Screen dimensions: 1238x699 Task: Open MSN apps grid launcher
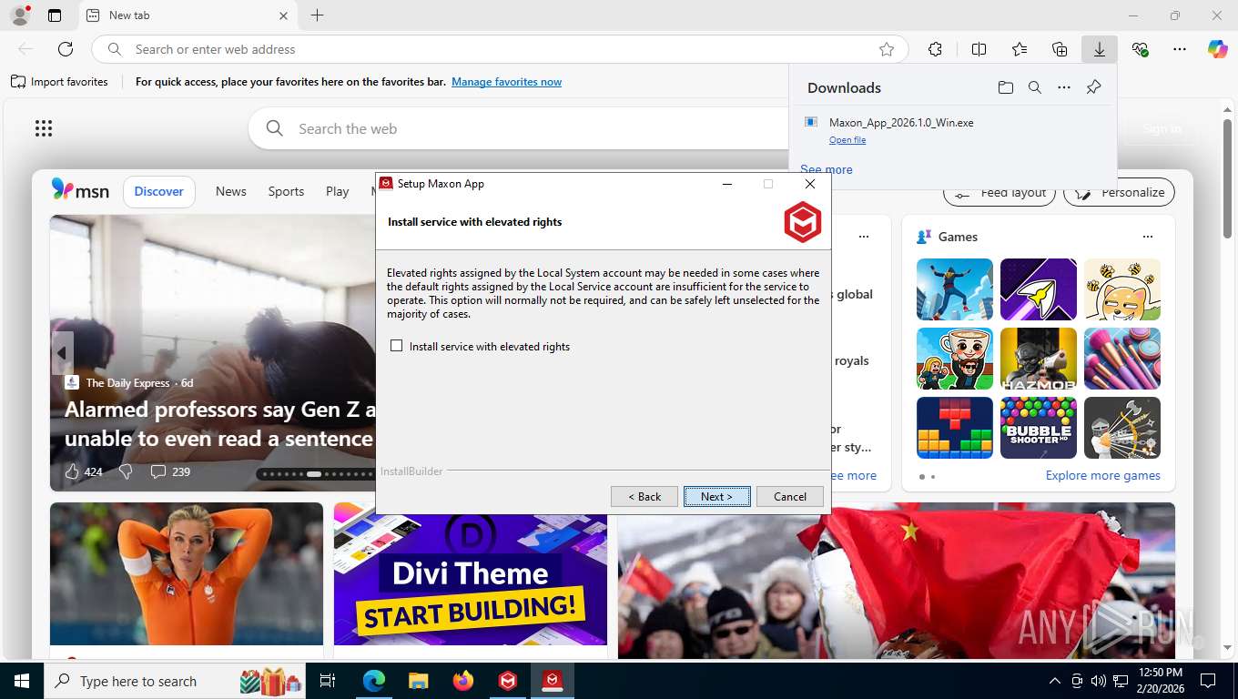[43, 128]
